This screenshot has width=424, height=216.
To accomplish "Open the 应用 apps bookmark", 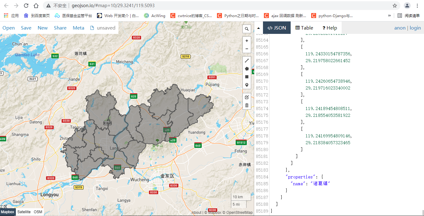I will [x=11, y=16].
